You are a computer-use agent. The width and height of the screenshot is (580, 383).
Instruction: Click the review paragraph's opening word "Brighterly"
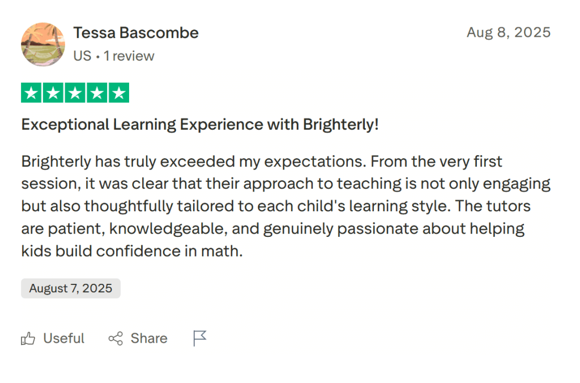point(56,161)
